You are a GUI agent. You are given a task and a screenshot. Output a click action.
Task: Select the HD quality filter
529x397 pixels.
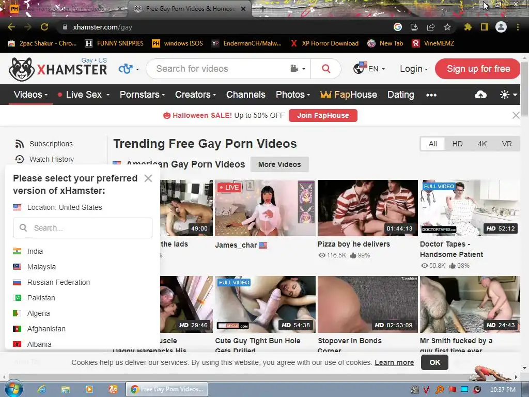point(458,144)
